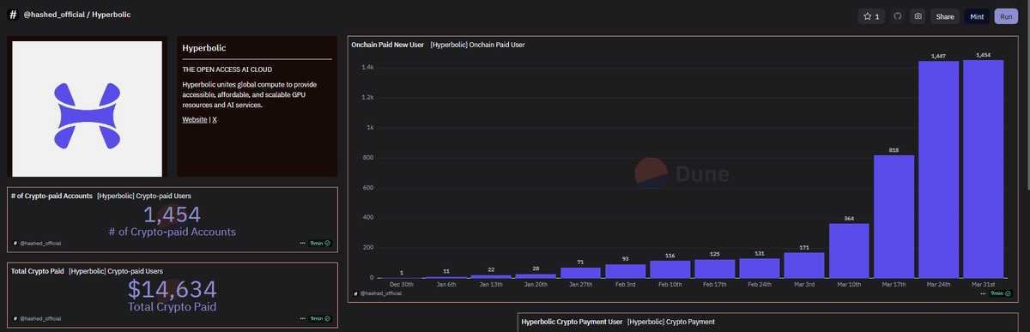Click the Mar 10th bar labeled 364
This screenshot has height=332, width=1030.
pyautogui.click(x=849, y=251)
